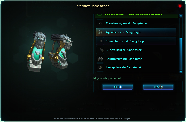186x122 pixels.
Task: Select the Superpilleur du Sang-forgé row
Action: pos(136,50)
